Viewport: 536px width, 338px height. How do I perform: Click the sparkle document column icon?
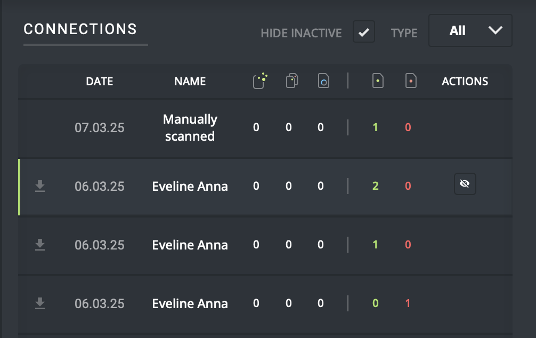[259, 81]
